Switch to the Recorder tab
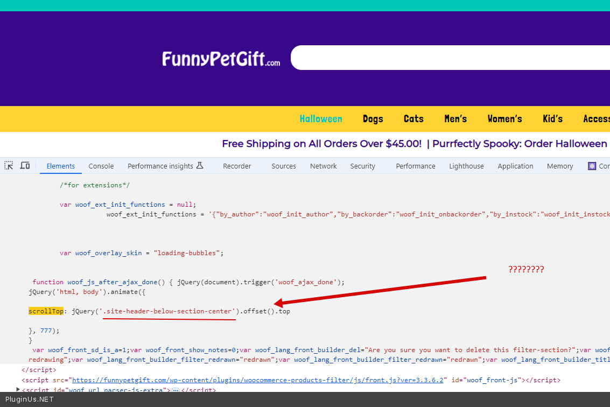Screen dimensions: 610x407 237,166
